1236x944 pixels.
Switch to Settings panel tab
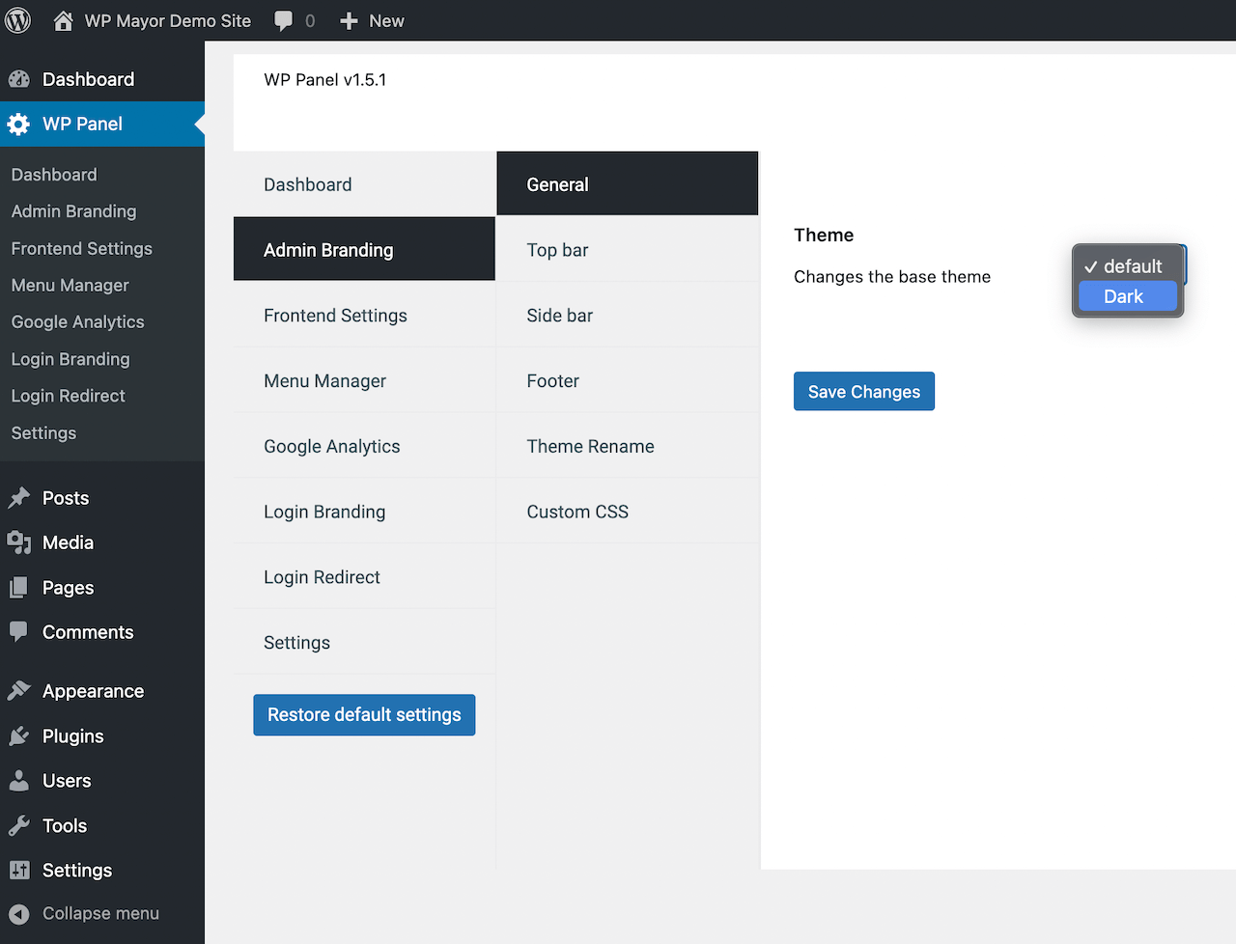(x=364, y=643)
